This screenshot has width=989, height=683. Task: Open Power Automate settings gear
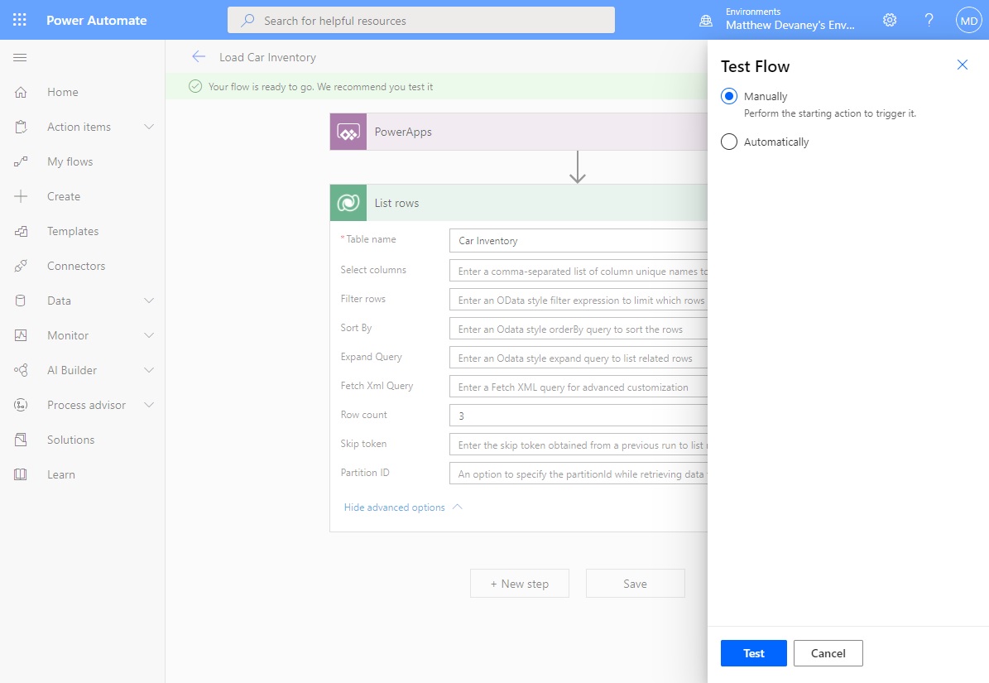[890, 19]
